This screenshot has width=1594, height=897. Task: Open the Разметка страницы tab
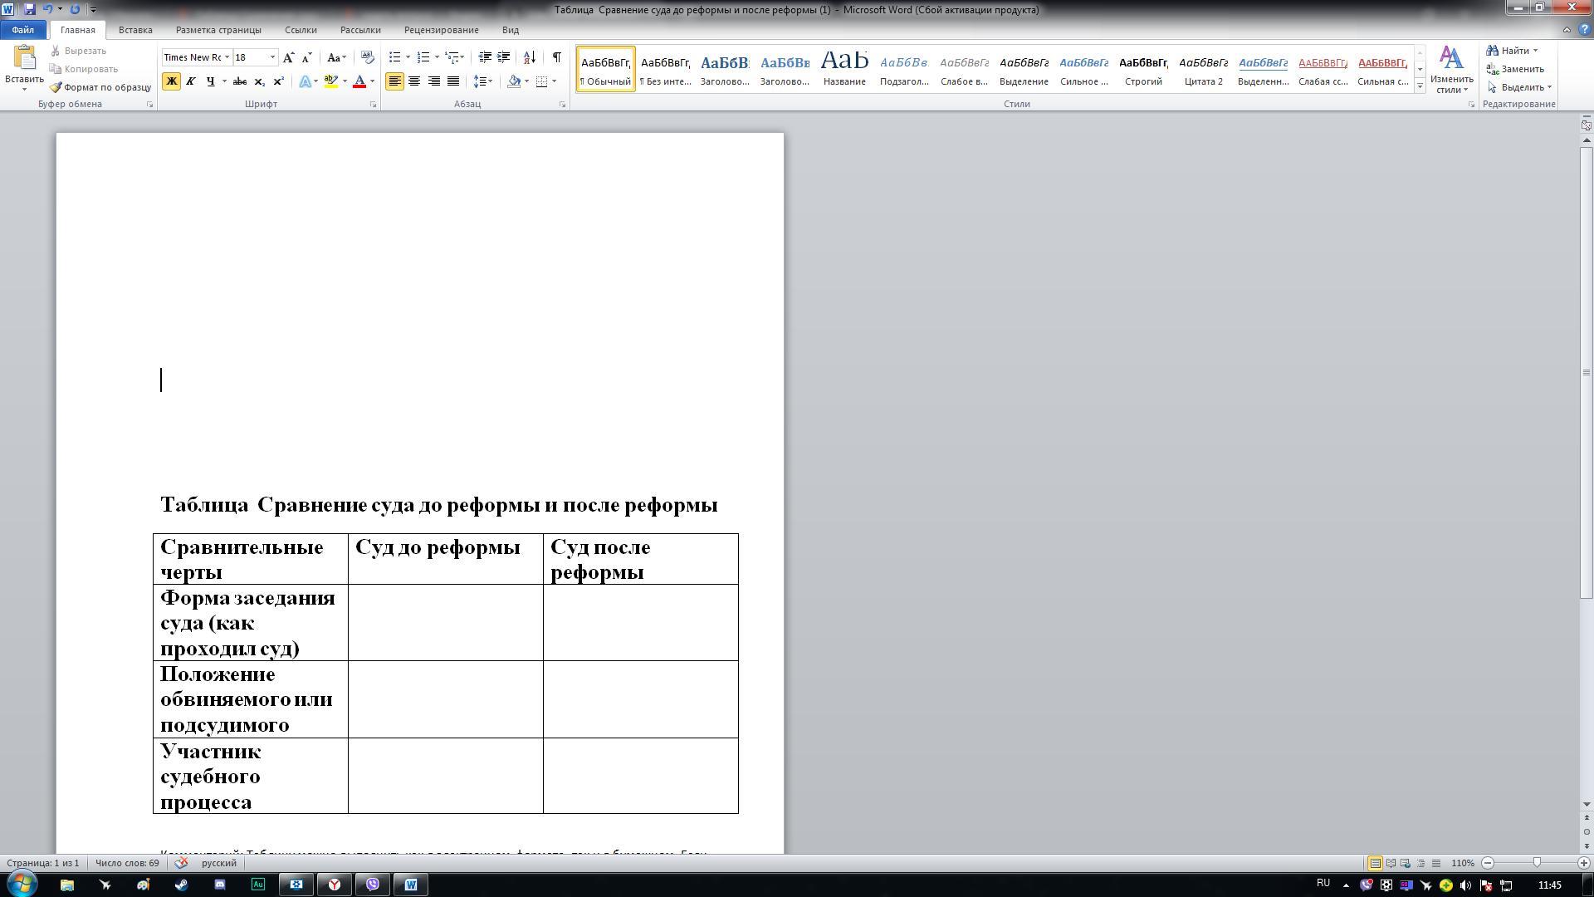click(218, 30)
